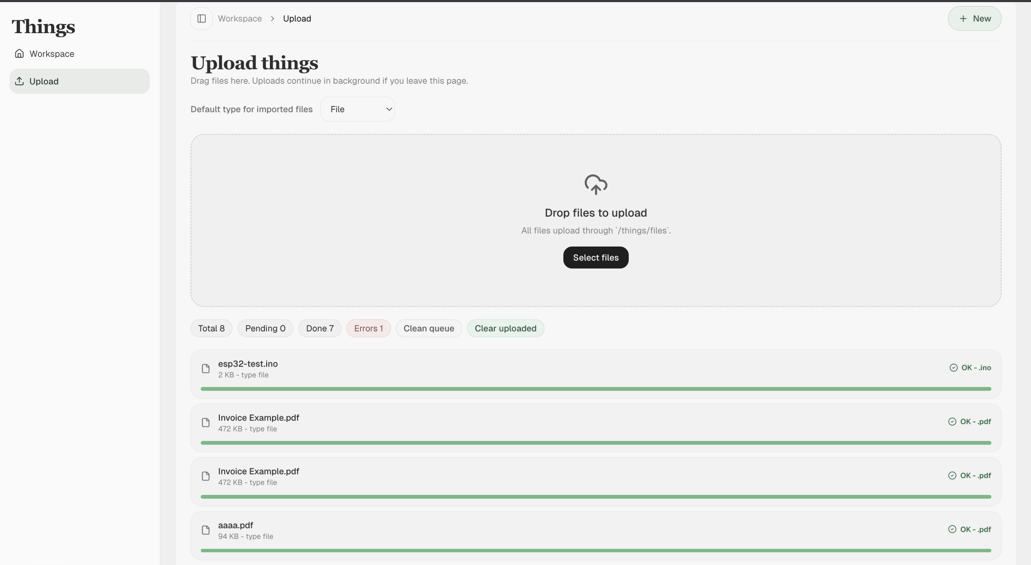1031x565 pixels.
Task: Click file icon beside esp32-test.ino
Action: point(205,368)
